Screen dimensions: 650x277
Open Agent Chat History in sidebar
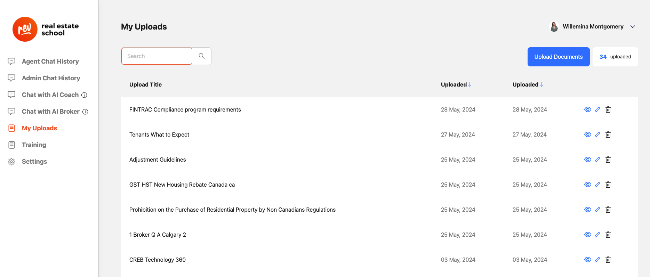[50, 62]
